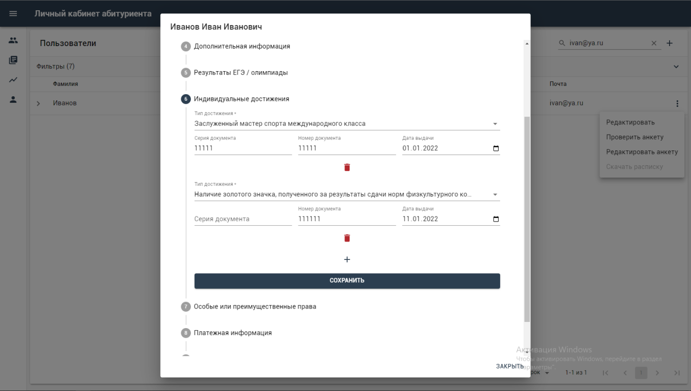Open the hamburger navigation menu
The width and height of the screenshot is (691, 391).
(x=13, y=13)
